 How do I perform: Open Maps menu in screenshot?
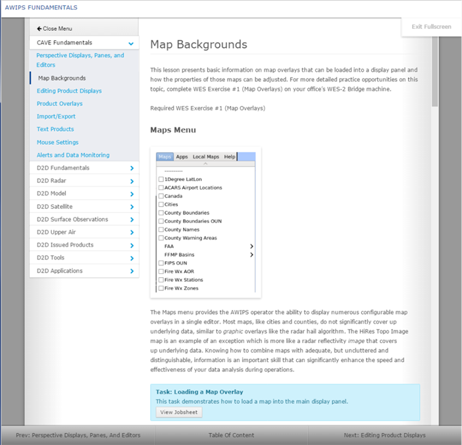(x=165, y=157)
